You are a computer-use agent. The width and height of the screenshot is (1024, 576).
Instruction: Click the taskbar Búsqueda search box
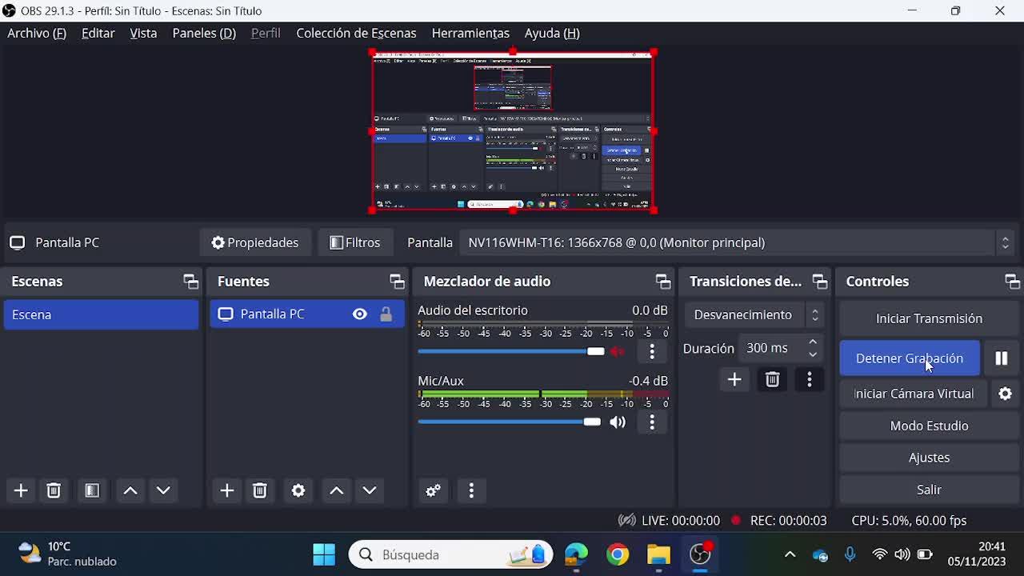[x=450, y=554]
